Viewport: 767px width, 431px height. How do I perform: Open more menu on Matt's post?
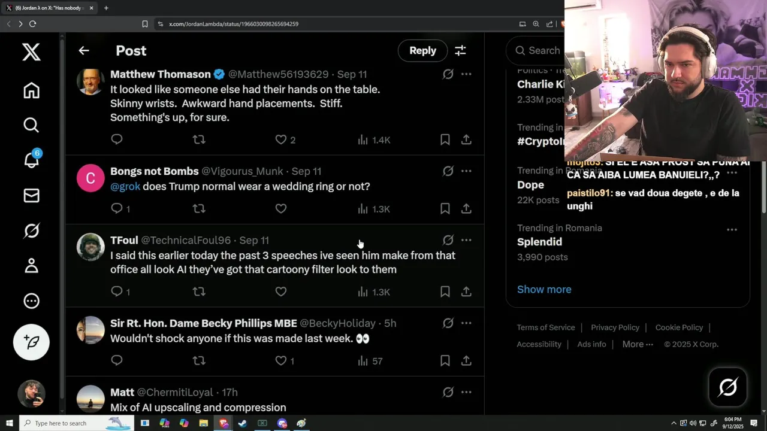pyautogui.click(x=466, y=392)
